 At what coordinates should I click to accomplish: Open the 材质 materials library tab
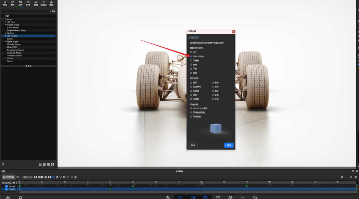click(5, 3)
